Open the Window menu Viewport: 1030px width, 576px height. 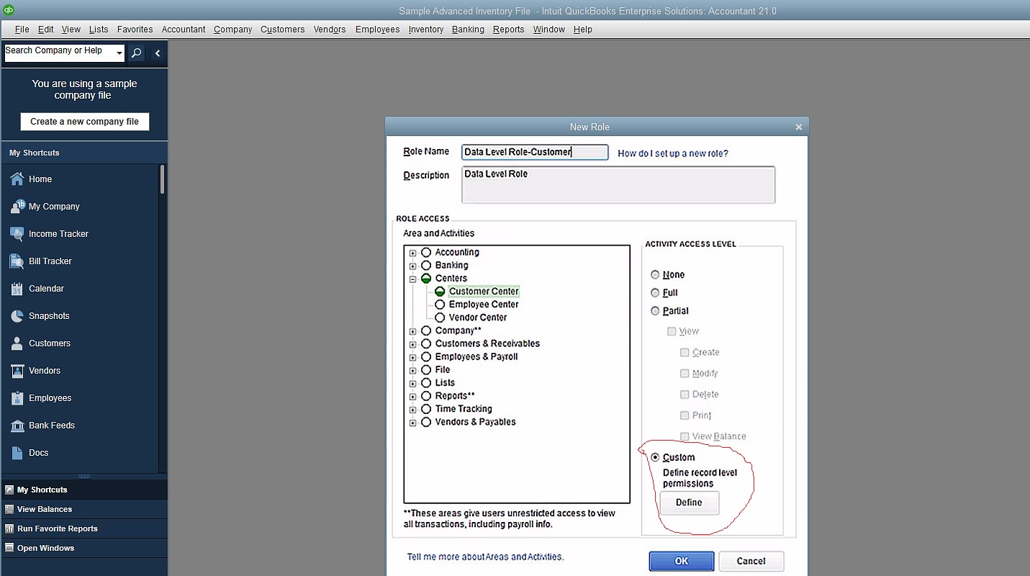[x=549, y=30]
